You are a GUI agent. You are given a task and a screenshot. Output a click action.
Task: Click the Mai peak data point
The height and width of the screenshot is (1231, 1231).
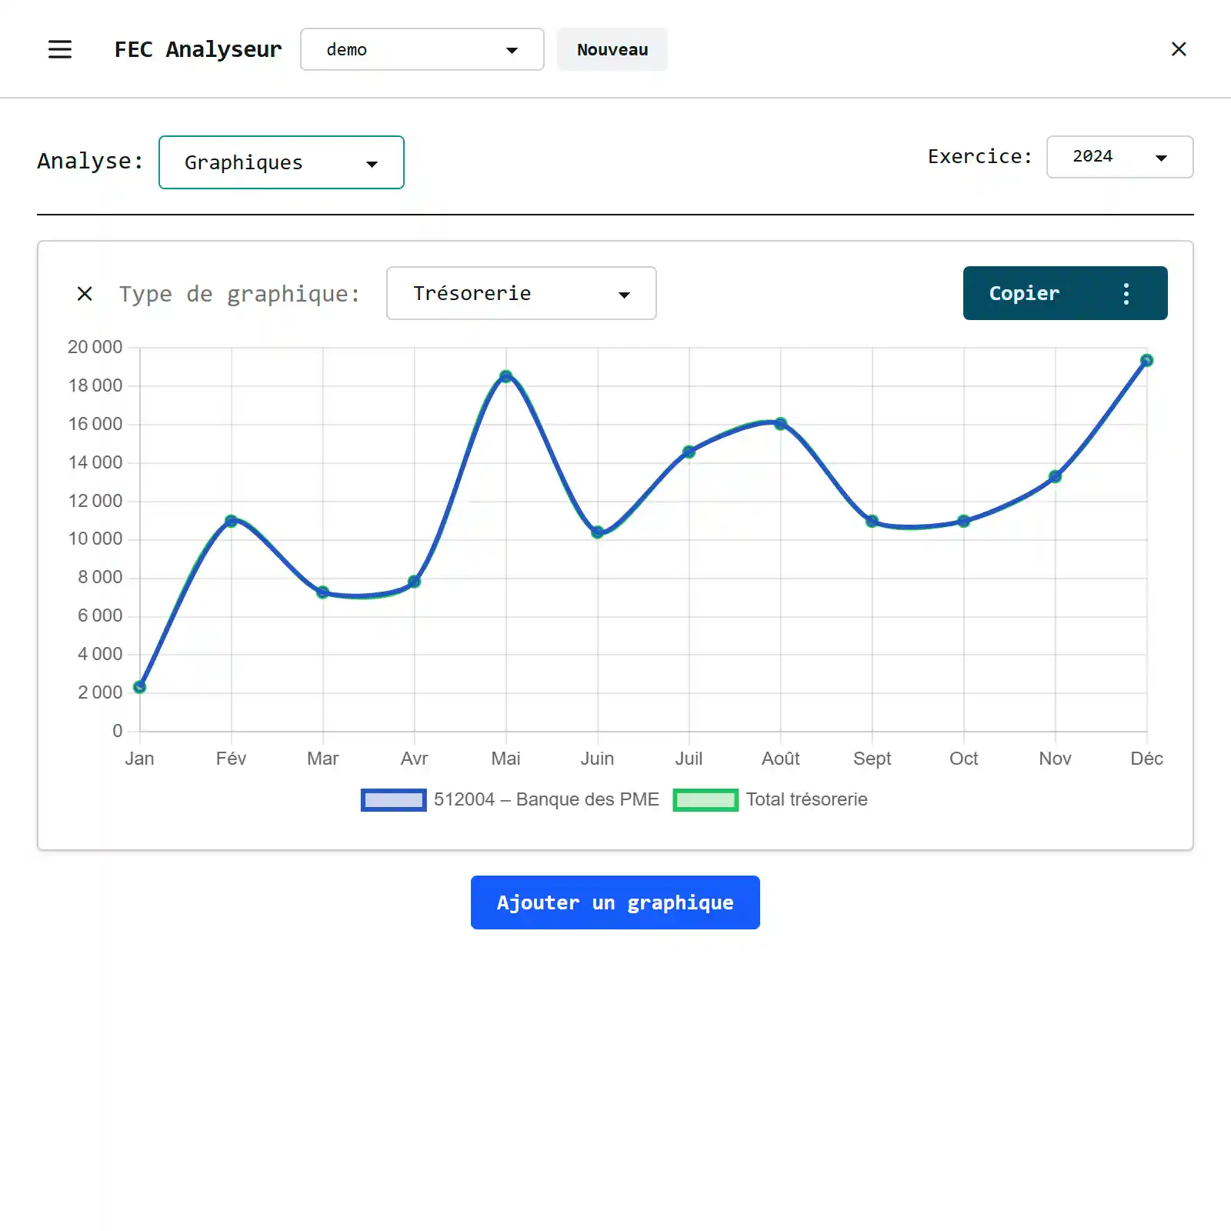point(505,376)
